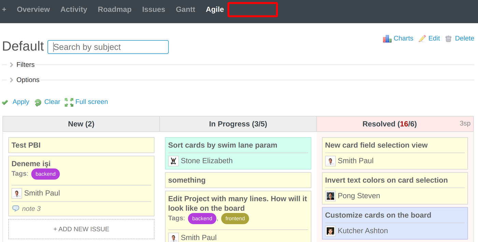This screenshot has height=242, width=478.
Task: Open the Issues page from the menu
Action: (x=154, y=9)
